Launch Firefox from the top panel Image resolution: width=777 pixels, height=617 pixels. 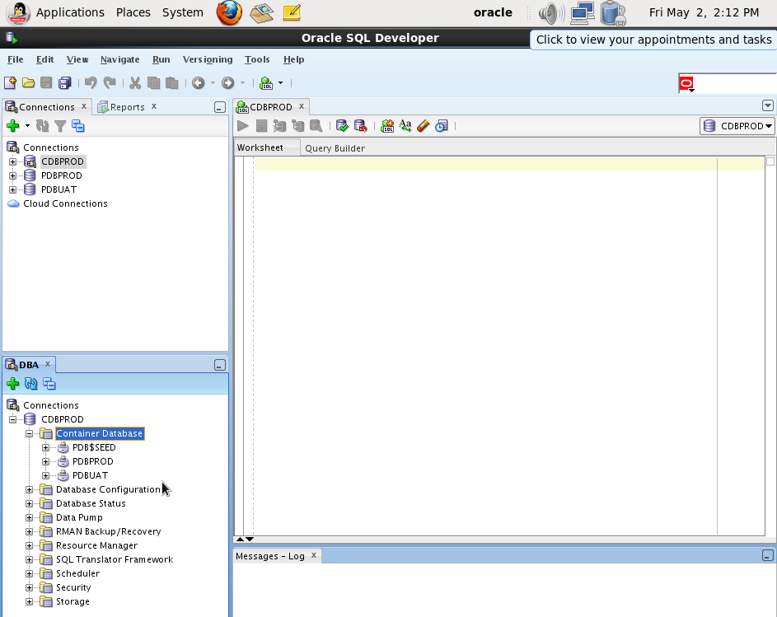(x=229, y=12)
